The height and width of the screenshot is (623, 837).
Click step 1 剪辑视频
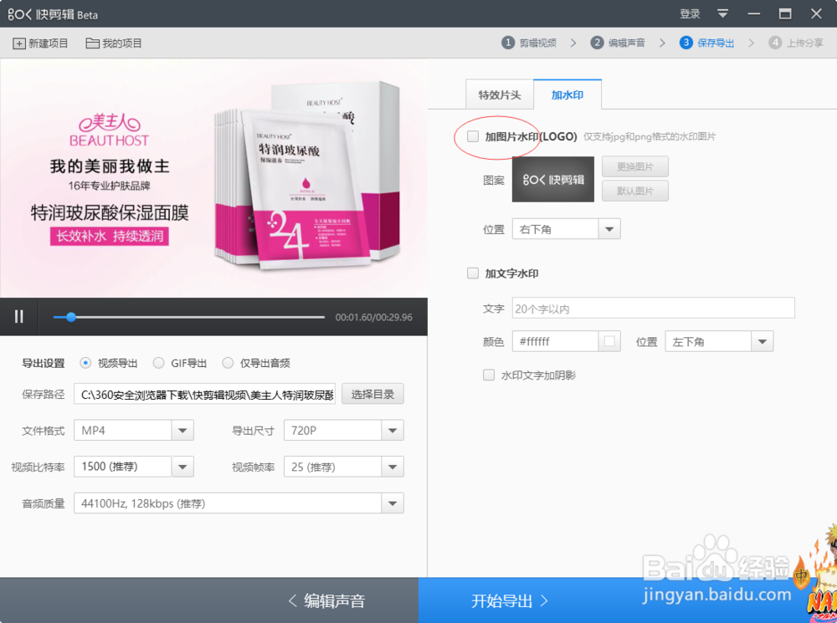[529, 43]
